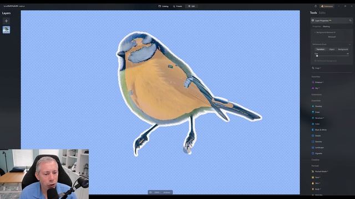This screenshot has width=355, height=199.
Task: Open the Properties sub-tab
Action: [317, 27]
